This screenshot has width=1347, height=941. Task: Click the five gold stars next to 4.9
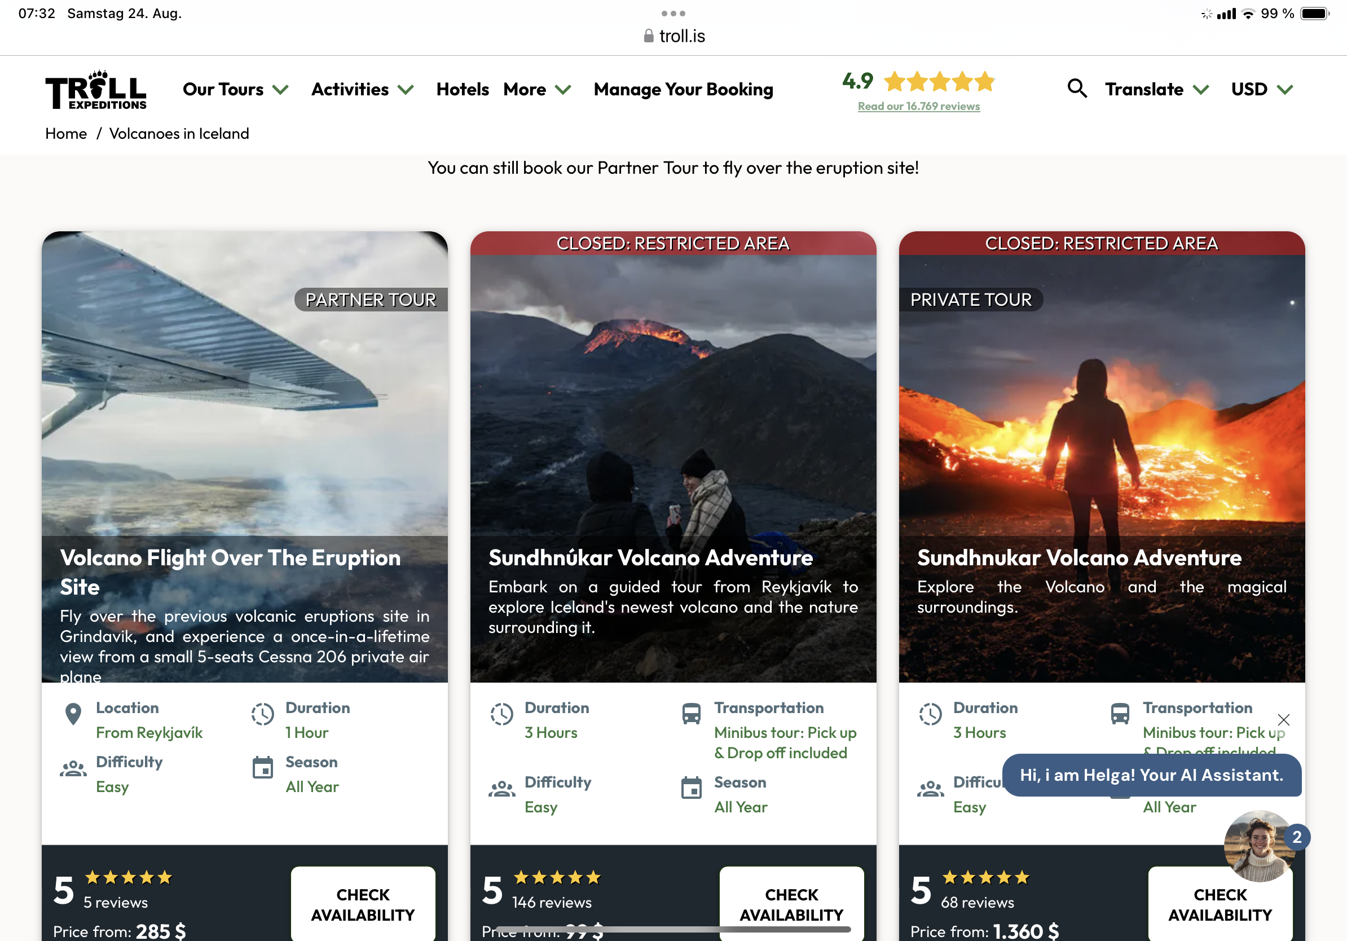tap(939, 81)
